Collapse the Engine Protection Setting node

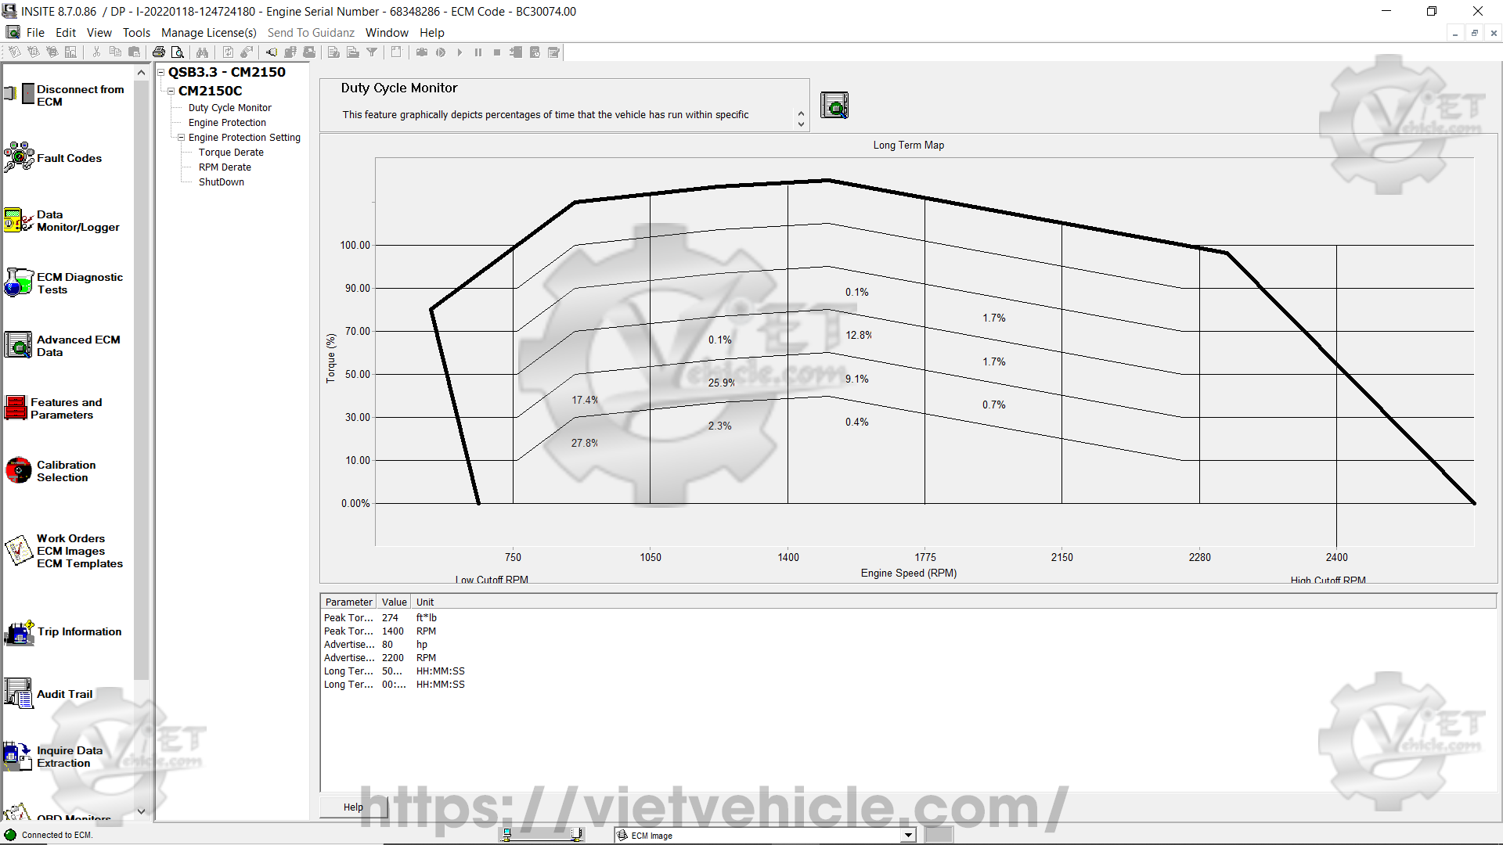click(181, 138)
